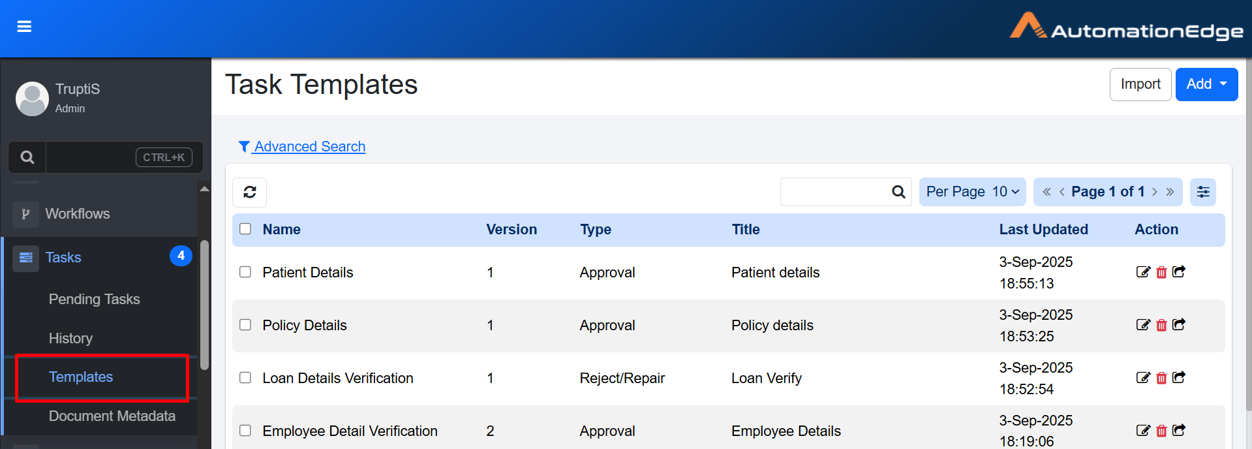The height and width of the screenshot is (449, 1252).
Task: Delete the Policy Details template
Action: tap(1161, 326)
